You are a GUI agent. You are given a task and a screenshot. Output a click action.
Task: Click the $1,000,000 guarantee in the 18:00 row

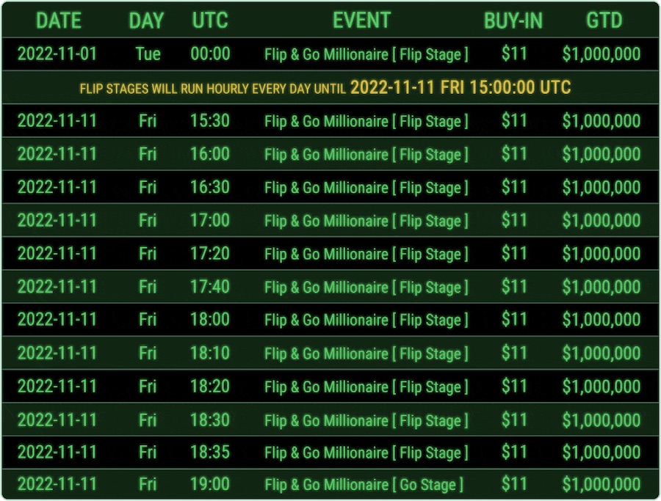602,320
